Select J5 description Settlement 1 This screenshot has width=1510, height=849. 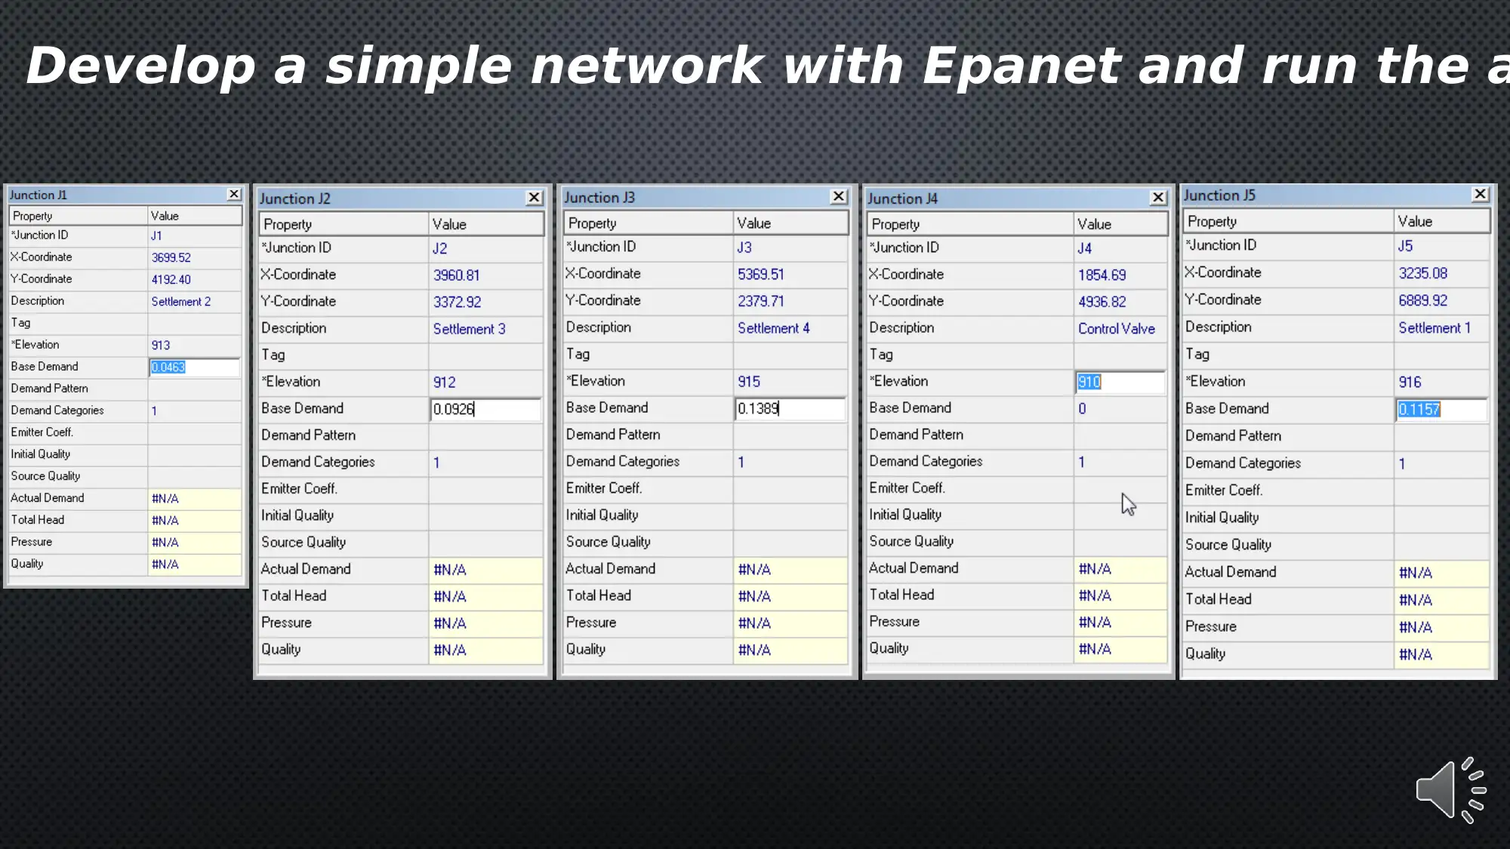coord(1434,328)
